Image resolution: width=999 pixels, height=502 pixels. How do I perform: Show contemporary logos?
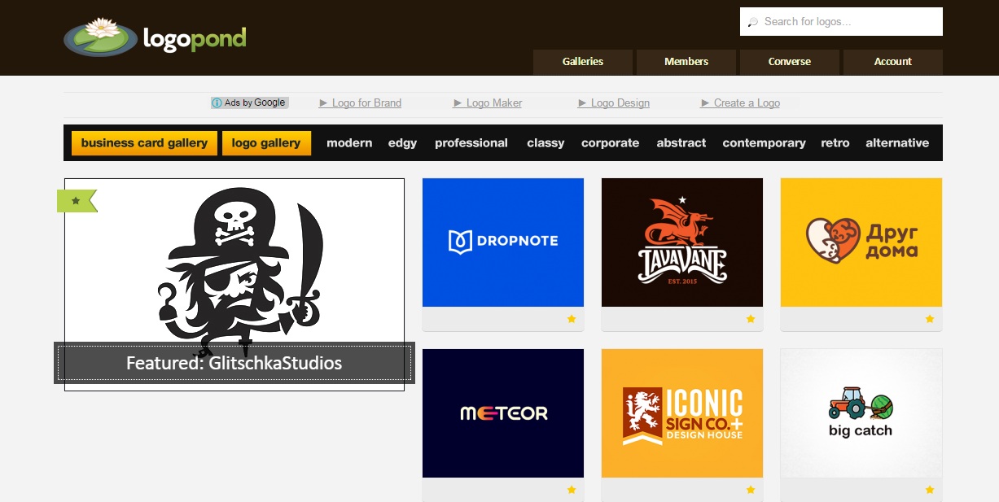764,143
